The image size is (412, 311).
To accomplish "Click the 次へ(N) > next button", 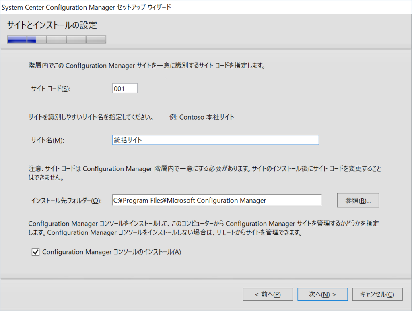I will [322, 294].
